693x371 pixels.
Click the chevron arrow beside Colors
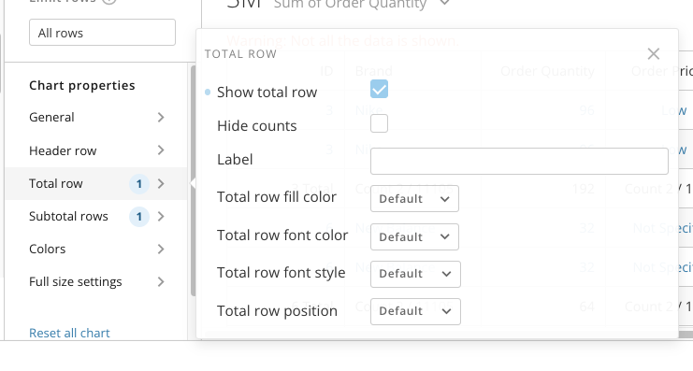(x=161, y=250)
